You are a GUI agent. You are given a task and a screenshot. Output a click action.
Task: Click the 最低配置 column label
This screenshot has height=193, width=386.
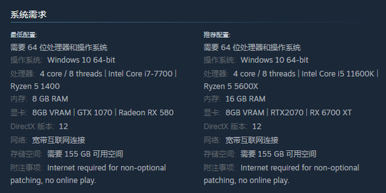tap(24, 35)
